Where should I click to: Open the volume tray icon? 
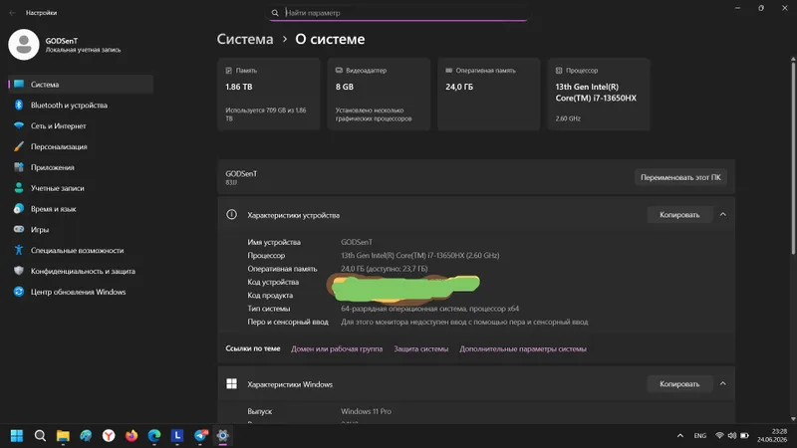[x=732, y=436]
